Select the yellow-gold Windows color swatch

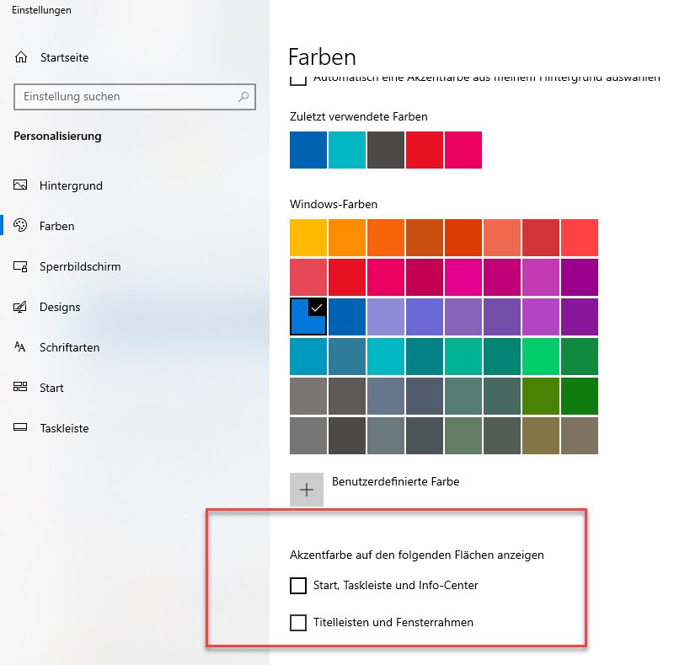308,238
